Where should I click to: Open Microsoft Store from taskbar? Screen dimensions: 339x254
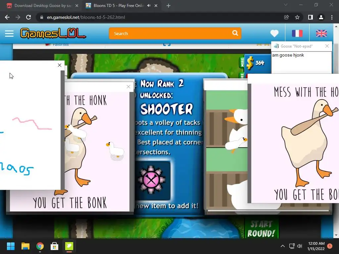pyautogui.click(x=55, y=246)
